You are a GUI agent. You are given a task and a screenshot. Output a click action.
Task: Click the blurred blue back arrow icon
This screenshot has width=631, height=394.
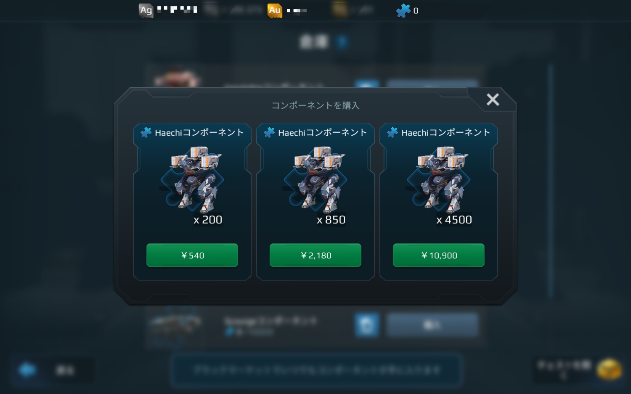(x=28, y=370)
